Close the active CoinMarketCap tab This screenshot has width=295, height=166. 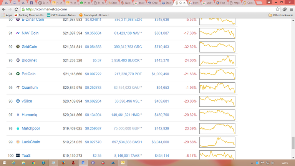coord(184,3)
